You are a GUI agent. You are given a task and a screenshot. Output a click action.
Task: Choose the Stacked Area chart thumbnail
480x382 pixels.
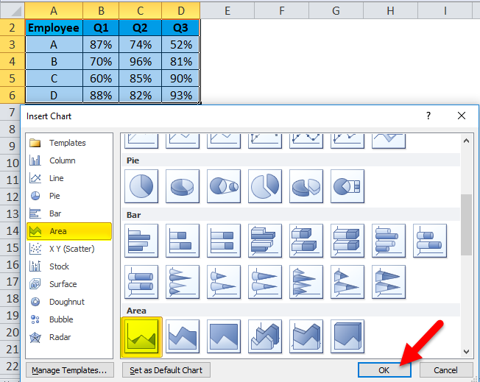183,336
